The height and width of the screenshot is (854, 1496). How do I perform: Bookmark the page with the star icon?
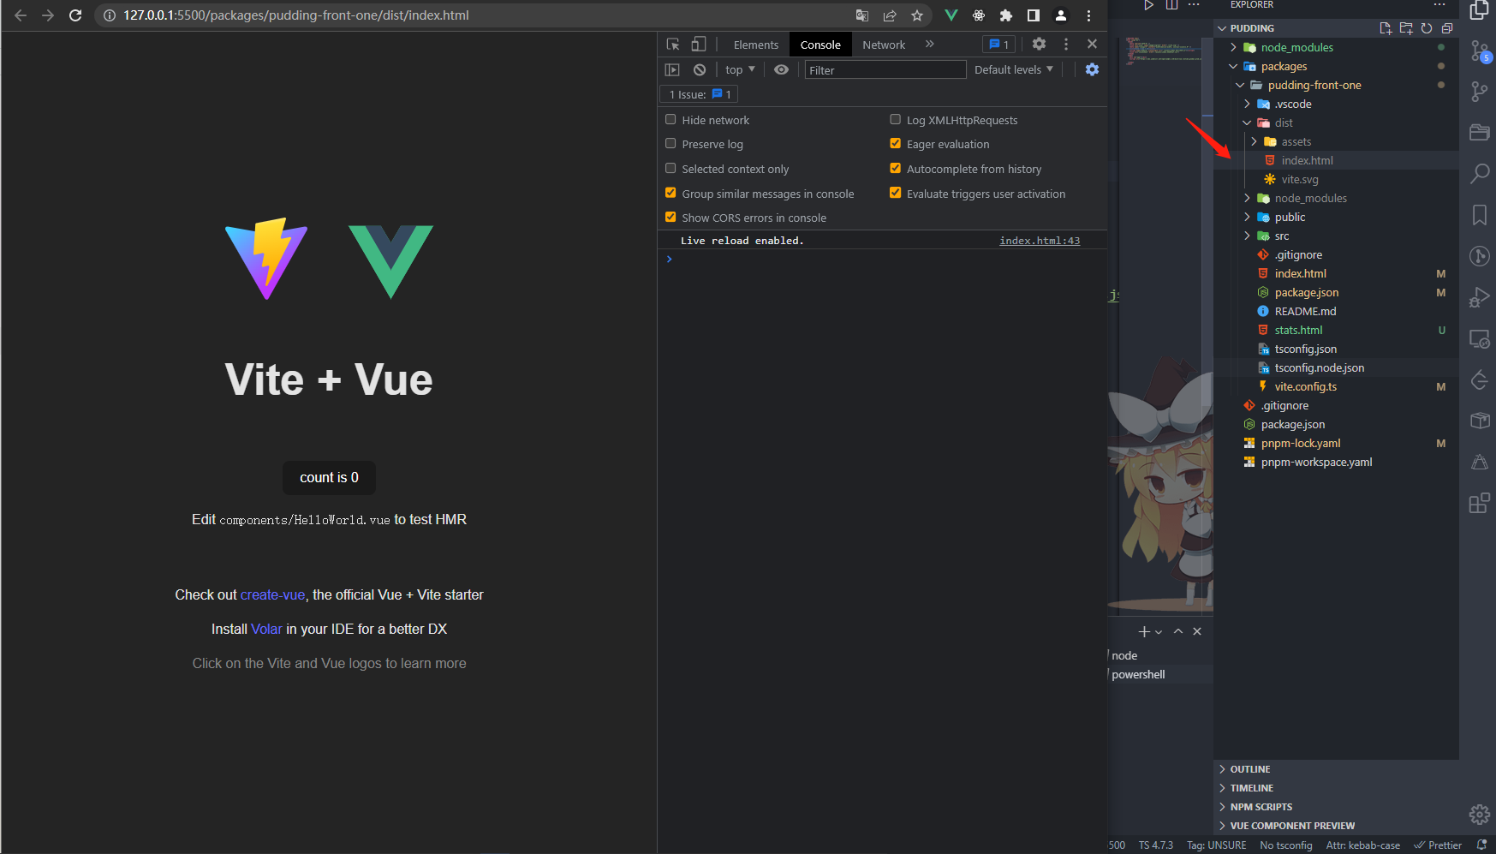(917, 15)
